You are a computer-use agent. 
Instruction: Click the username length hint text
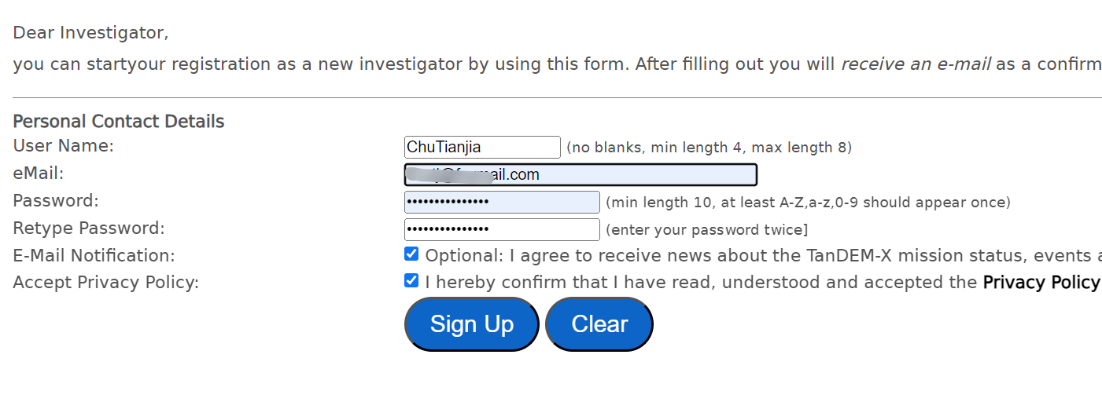point(709,148)
